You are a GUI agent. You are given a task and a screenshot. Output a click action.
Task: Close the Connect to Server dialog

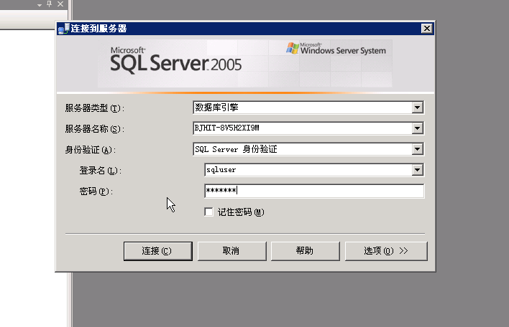427,29
